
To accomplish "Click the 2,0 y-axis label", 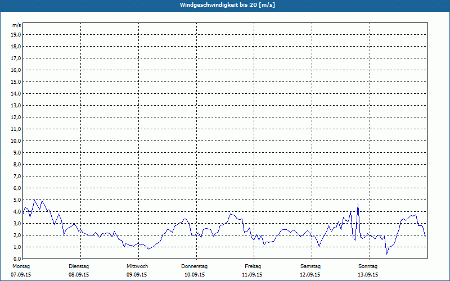I will [x=17, y=235].
